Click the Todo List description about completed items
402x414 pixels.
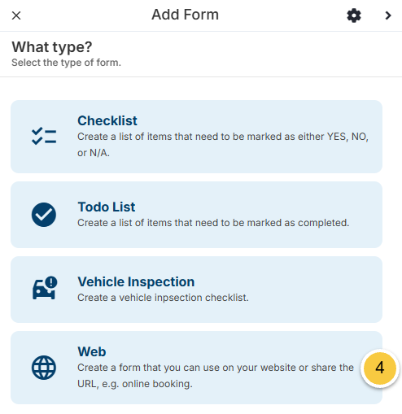coord(213,223)
